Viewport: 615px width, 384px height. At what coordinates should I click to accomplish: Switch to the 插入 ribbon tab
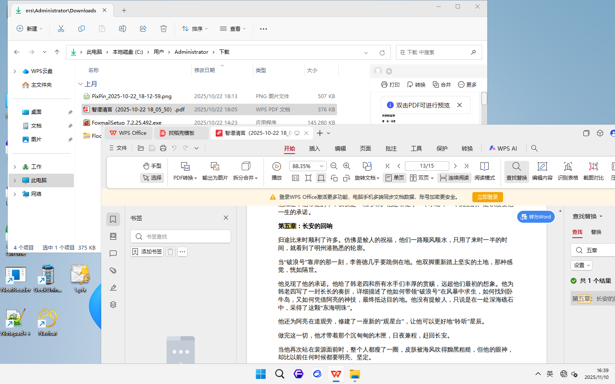(314, 148)
